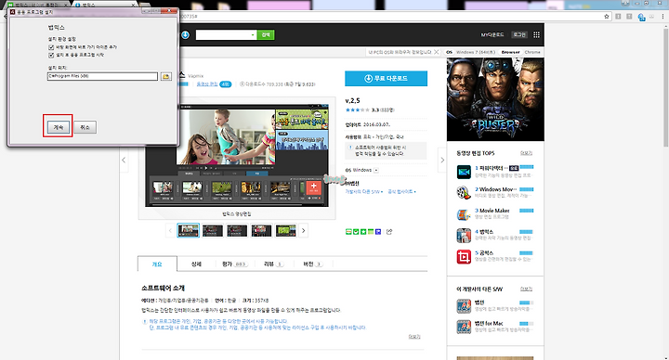
Task: Select the first screenshot thumbnail
Action: click(188, 230)
